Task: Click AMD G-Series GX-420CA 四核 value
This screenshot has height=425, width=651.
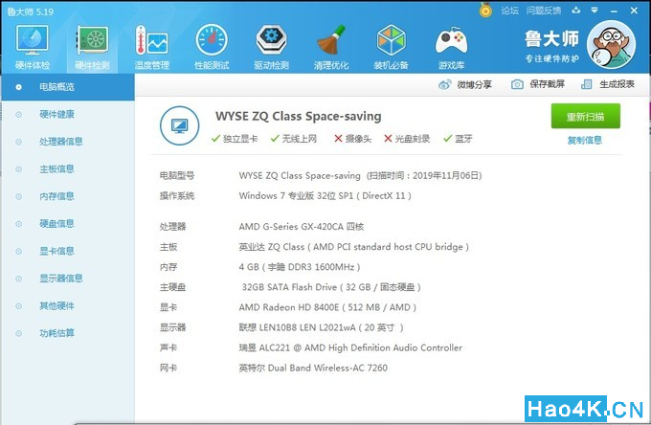Action: click(301, 227)
